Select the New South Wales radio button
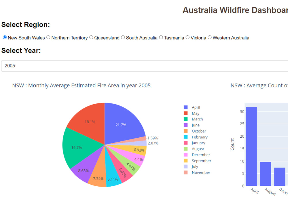The height and width of the screenshot is (216, 288). pos(5,37)
